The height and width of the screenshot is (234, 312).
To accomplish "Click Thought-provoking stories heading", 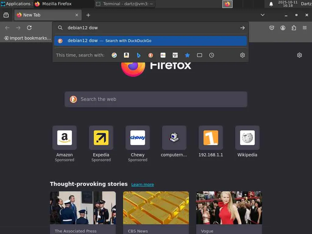I will pyautogui.click(x=89, y=184).
